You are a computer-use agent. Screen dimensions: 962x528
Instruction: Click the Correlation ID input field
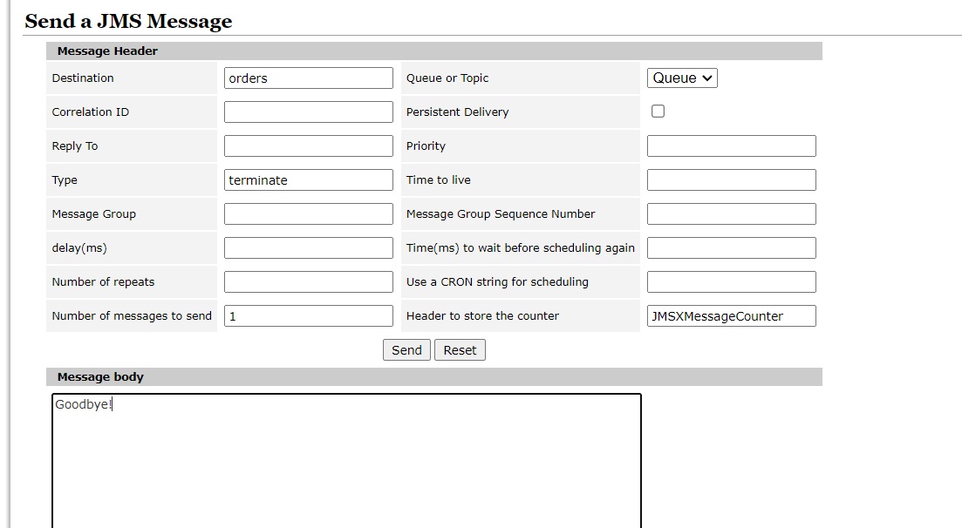tap(308, 112)
